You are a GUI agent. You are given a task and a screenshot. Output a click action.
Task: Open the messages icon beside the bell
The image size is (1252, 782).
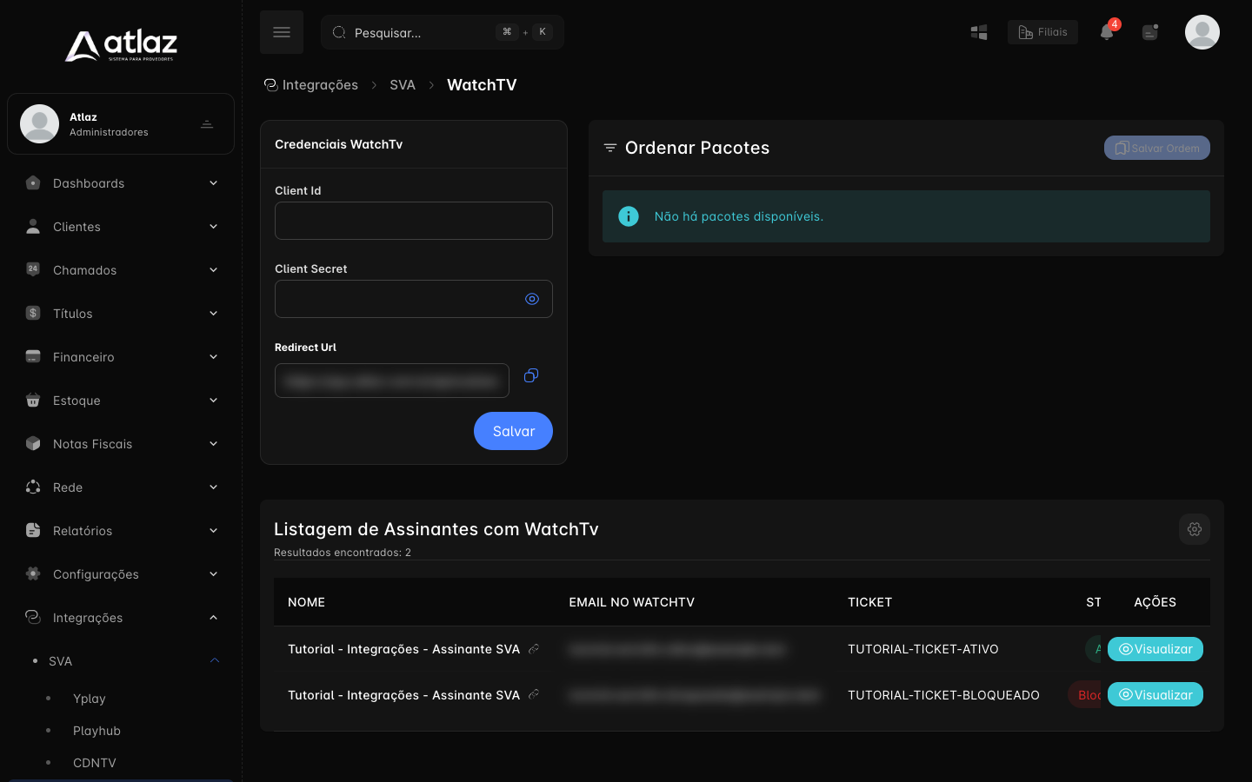[1150, 32]
